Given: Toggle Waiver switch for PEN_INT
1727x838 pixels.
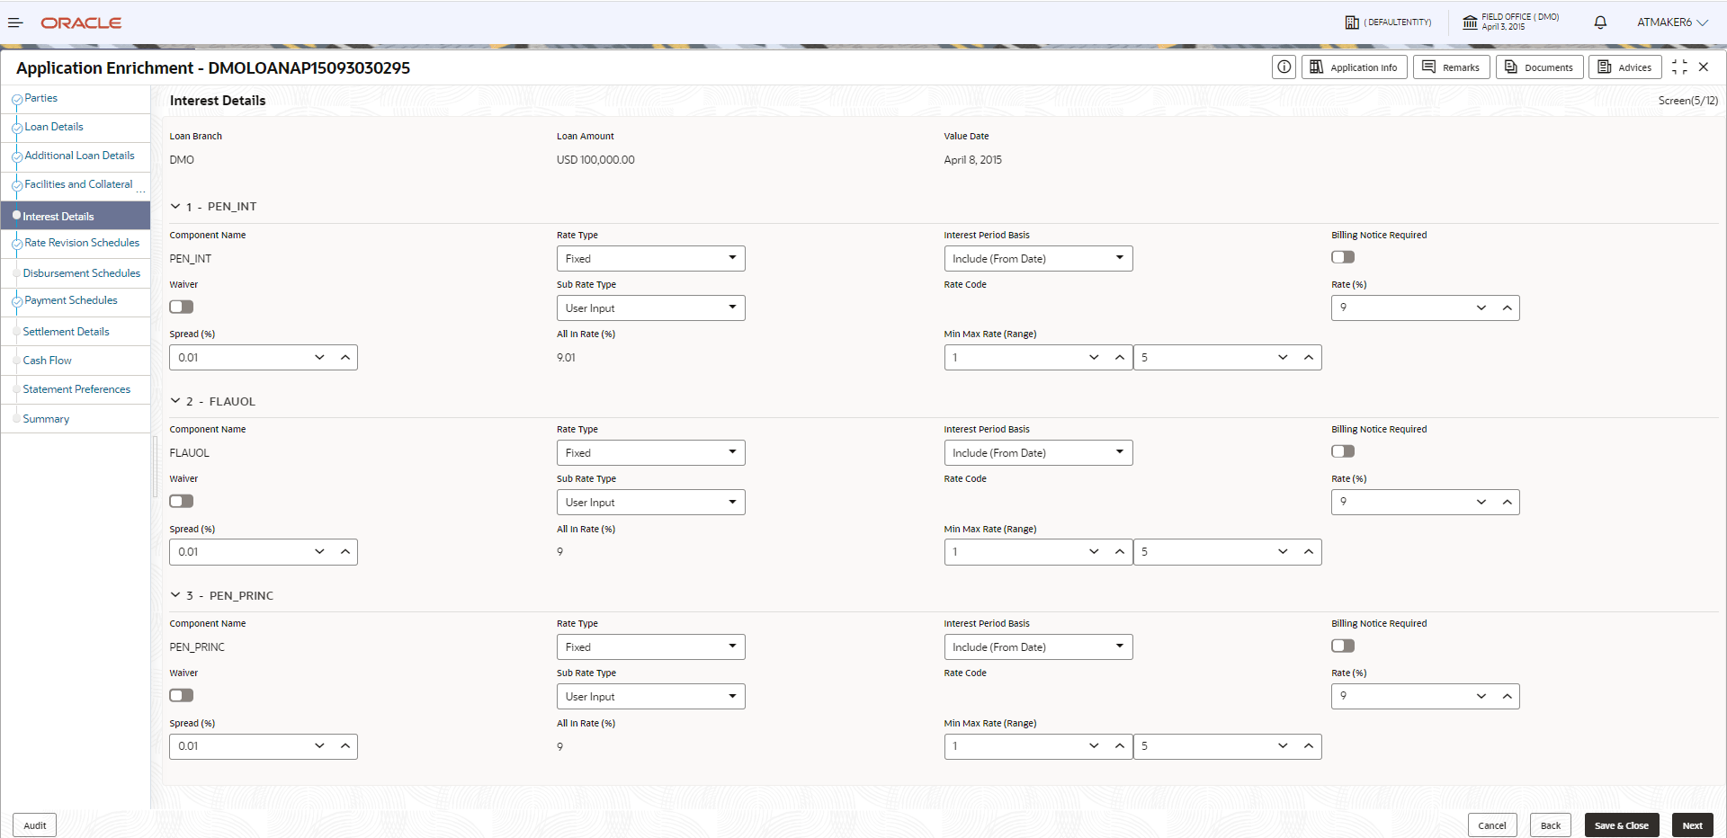Looking at the screenshot, I should point(182,307).
